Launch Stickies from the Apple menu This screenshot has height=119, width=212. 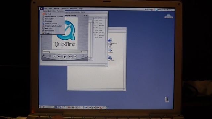pos(52,33)
